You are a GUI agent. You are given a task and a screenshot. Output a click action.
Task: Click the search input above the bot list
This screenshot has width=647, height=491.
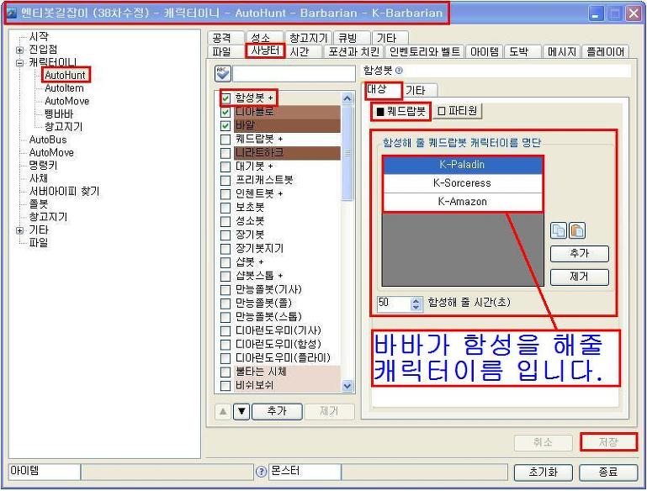pos(294,74)
